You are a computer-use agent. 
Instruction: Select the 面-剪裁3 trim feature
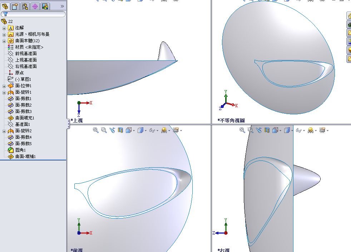(x=20, y=112)
